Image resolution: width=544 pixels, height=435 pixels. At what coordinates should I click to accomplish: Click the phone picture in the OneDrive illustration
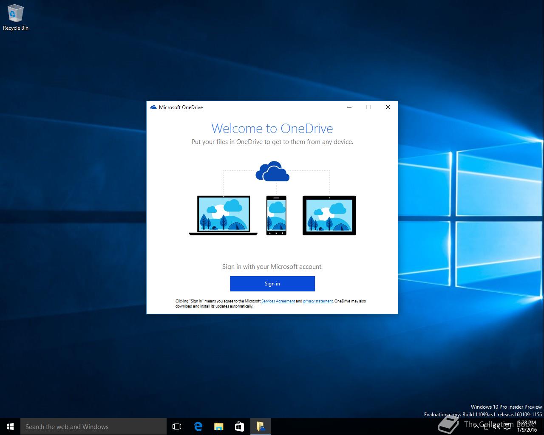(276, 215)
